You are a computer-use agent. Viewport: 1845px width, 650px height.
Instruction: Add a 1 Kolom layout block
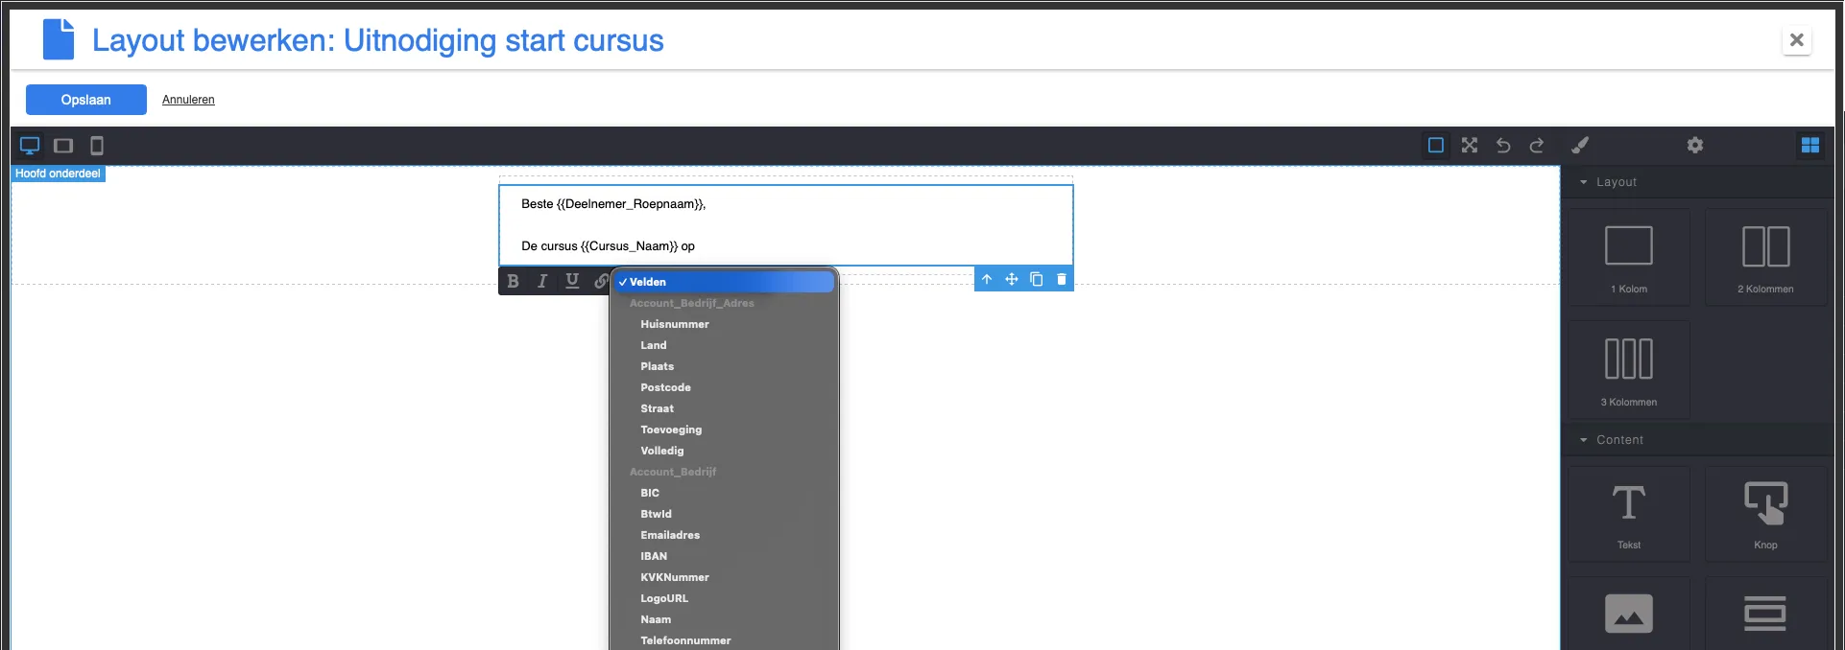point(1629,258)
